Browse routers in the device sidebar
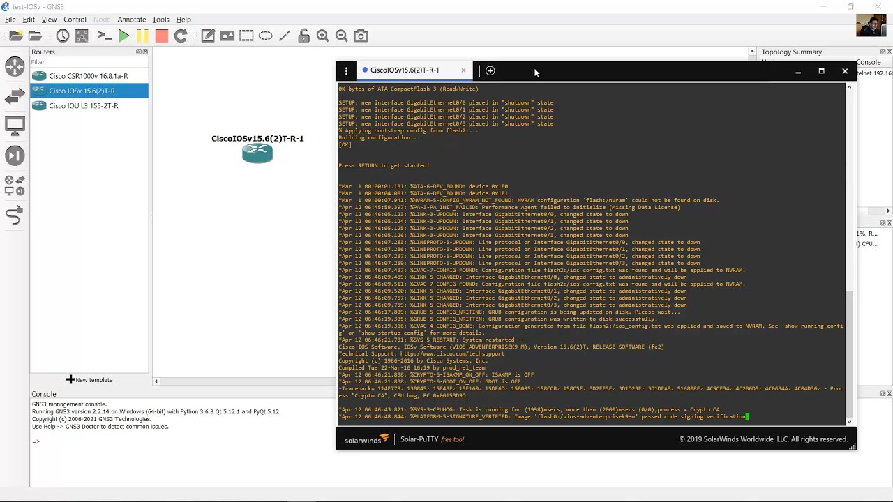The height and width of the screenshot is (502, 893). tap(15, 66)
